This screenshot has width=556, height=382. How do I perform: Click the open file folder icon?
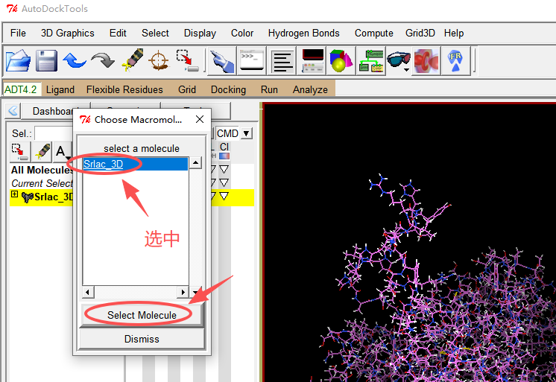[x=19, y=60]
